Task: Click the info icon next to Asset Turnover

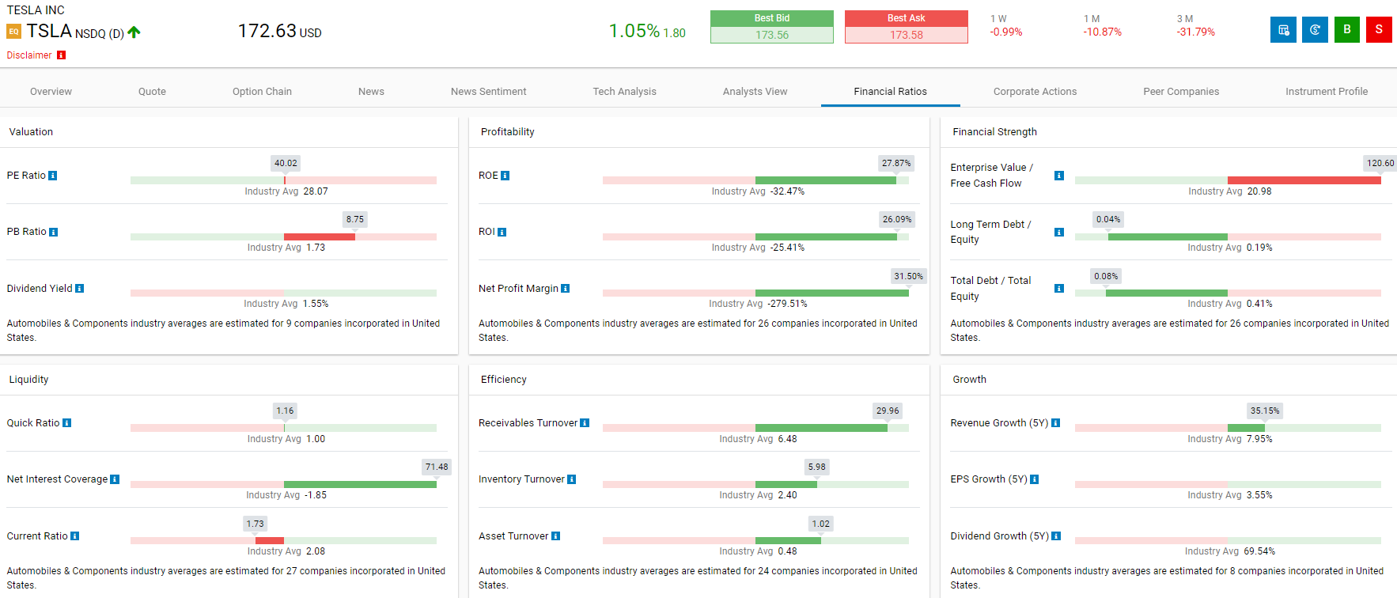Action: coord(555,536)
